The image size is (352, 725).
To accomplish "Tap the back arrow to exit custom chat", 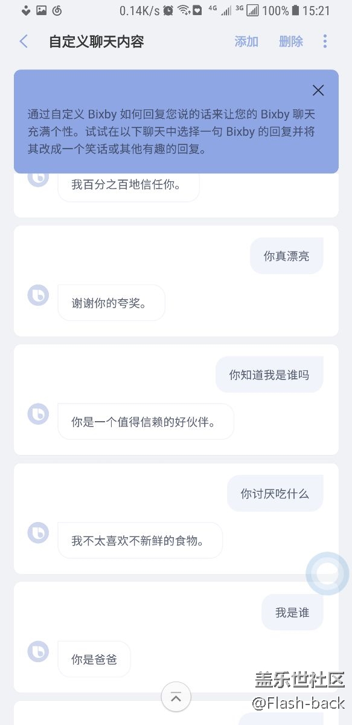I will coord(23,41).
